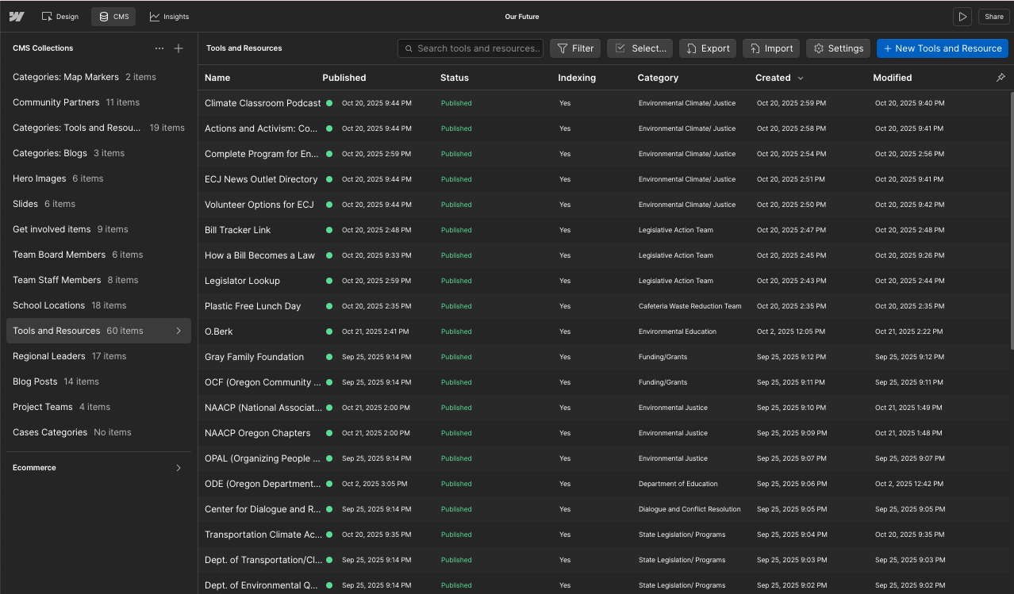Viewport: 1014px width, 594px height.
Task: Open Climate Classroom Podcast item
Action: 263,103
